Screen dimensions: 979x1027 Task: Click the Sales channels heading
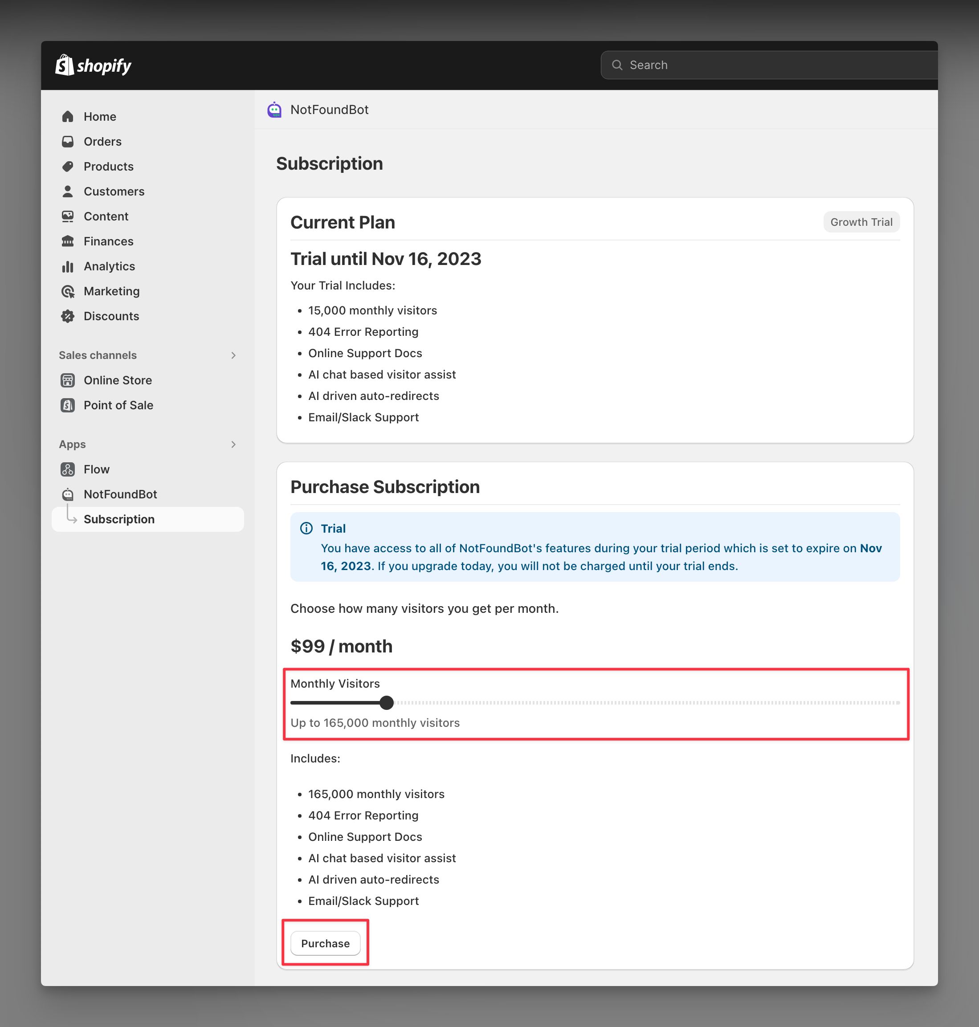tap(98, 355)
